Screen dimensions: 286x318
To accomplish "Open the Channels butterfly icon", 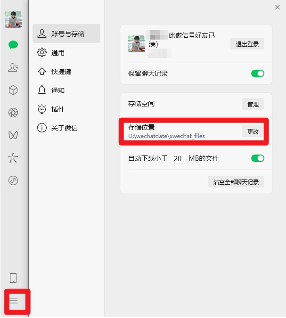I will (x=13, y=135).
